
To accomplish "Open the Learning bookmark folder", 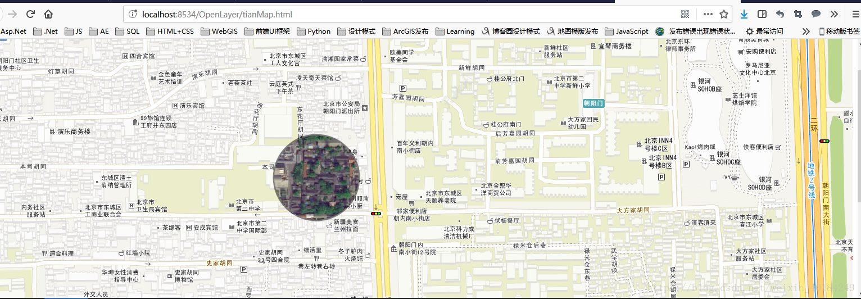I will click(x=455, y=31).
